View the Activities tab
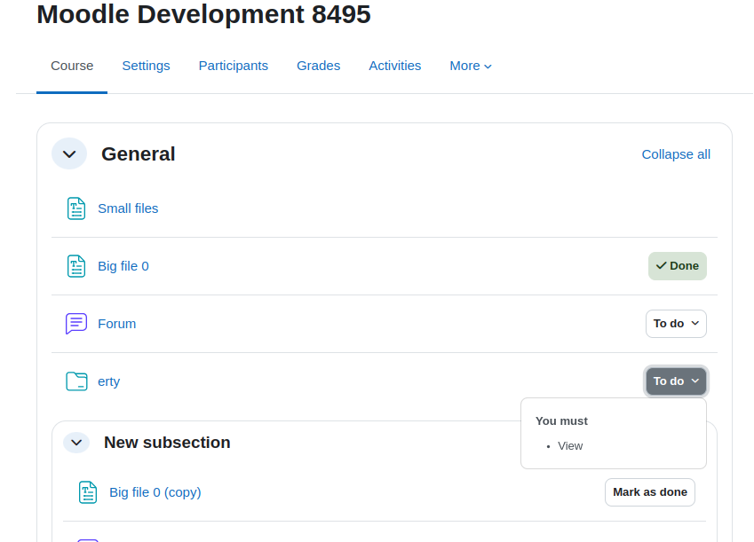The image size is (754, 542). 395,66
